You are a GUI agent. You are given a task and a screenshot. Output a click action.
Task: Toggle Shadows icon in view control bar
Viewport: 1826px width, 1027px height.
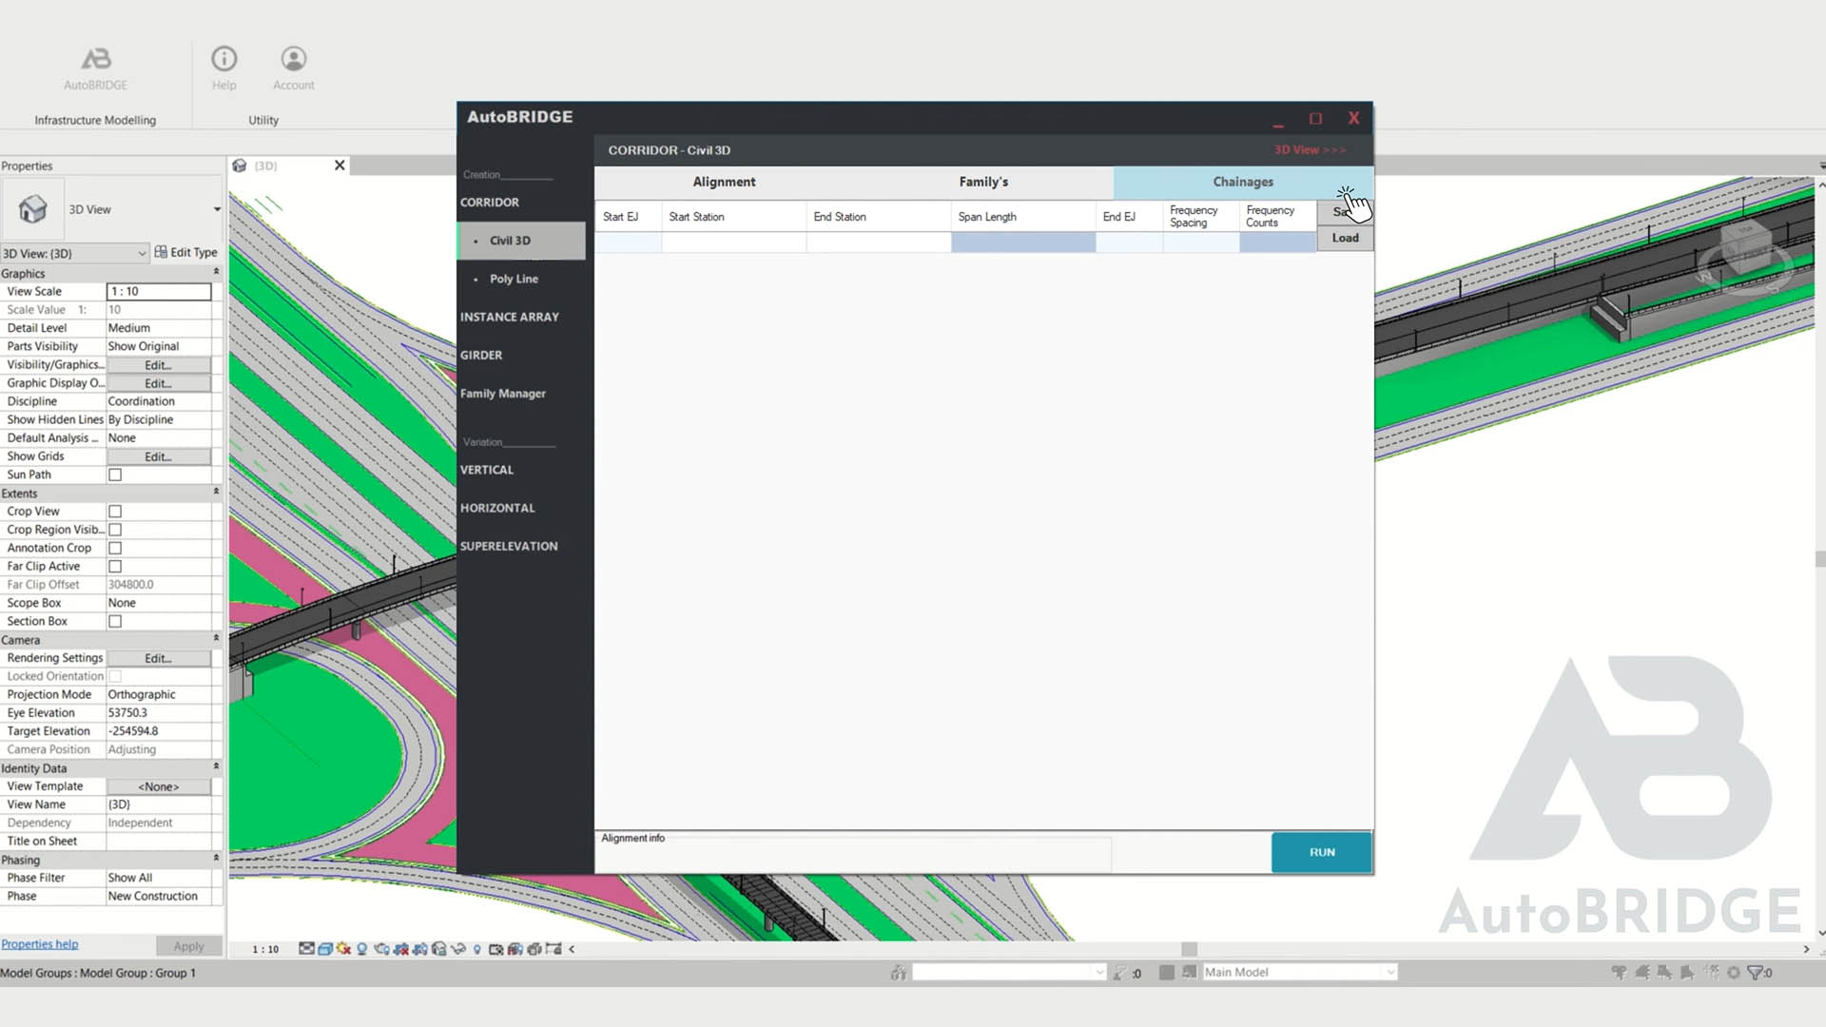[362, 949]
